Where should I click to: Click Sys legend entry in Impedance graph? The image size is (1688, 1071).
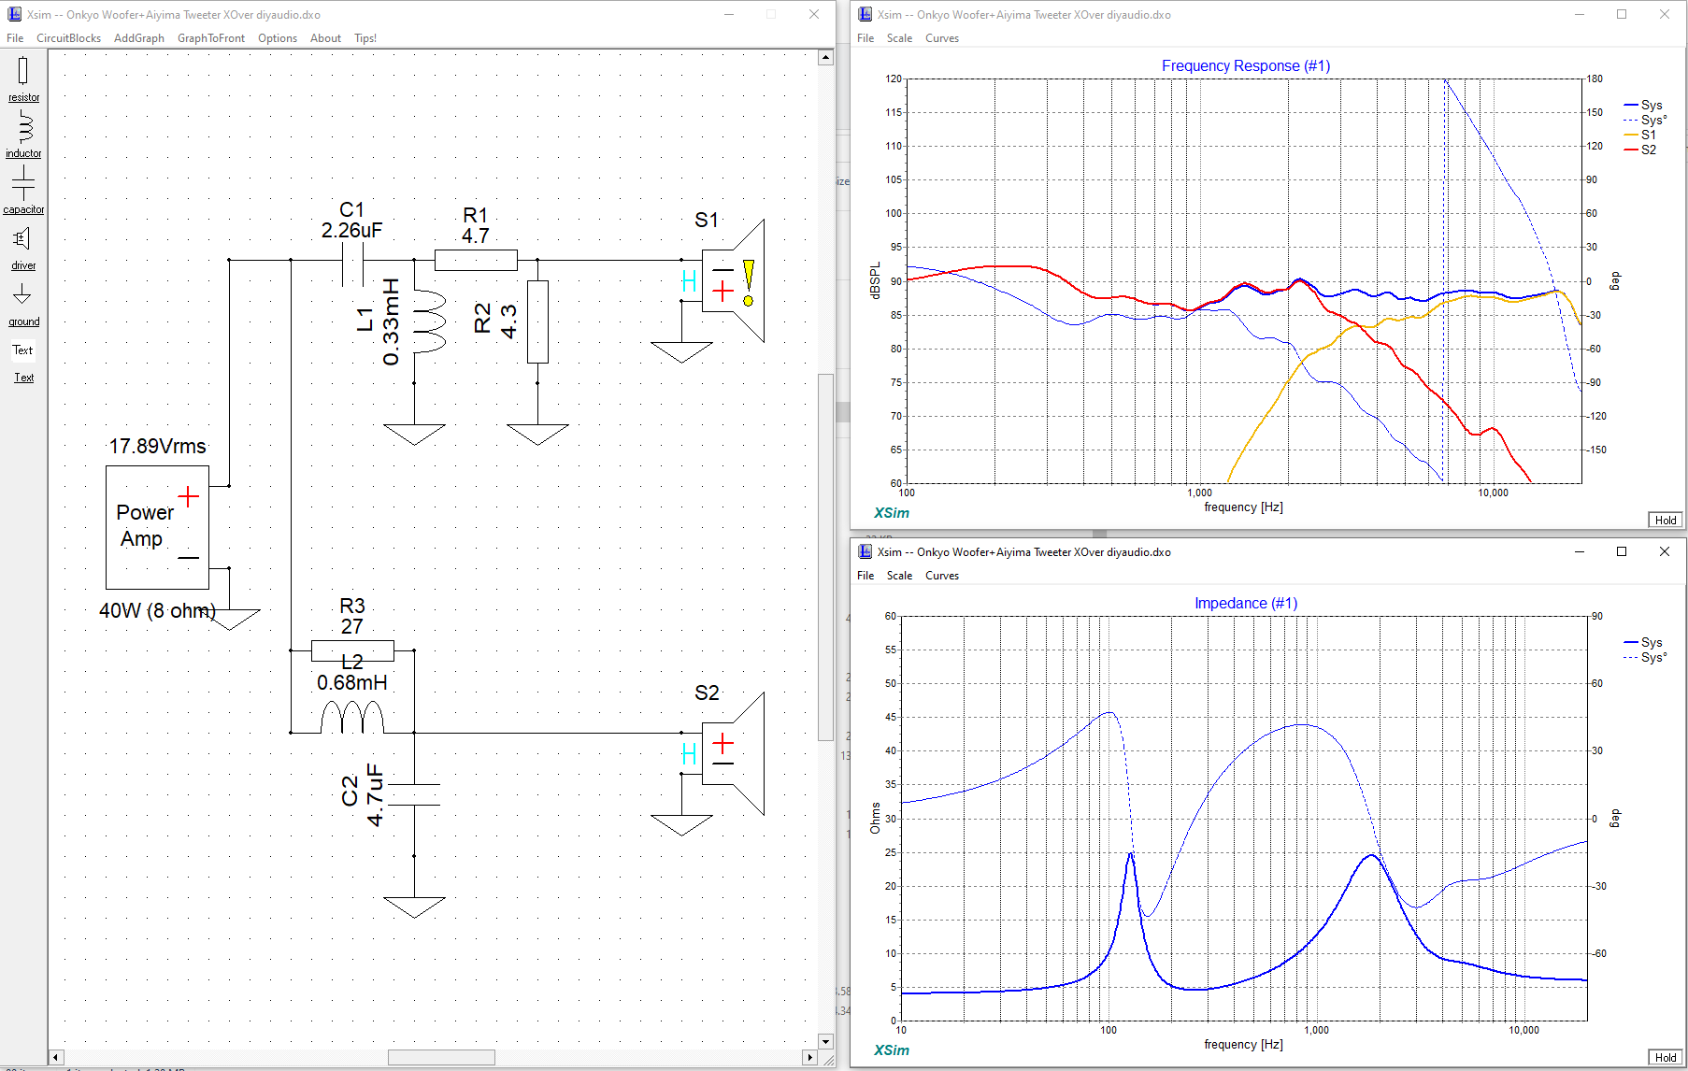[1644, 642]
